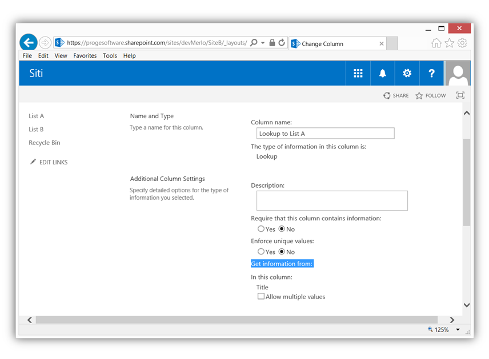
Task: Open the SharePoint settings gear
Action: click(407, 73)
